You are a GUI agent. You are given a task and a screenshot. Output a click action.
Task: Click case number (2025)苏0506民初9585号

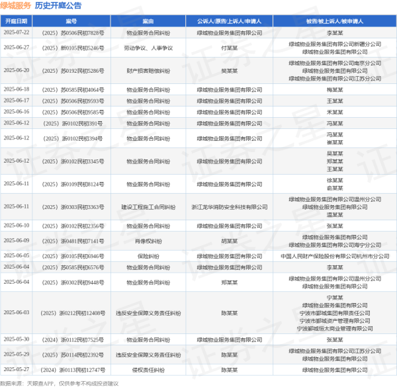[x=73, y=112]
